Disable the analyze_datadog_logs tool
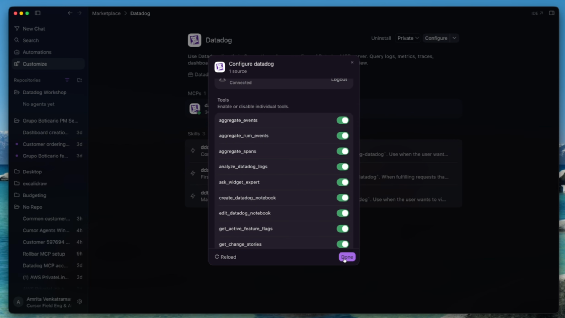Viewport: 565px width, 318px height. click(x=343, y=167)
